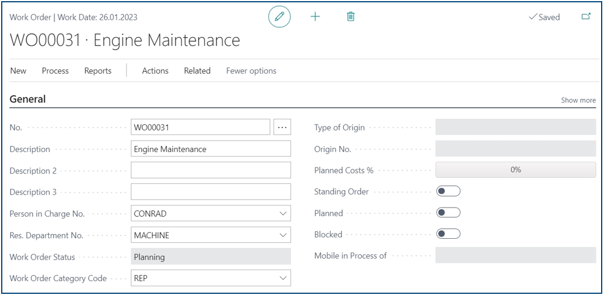Click Show more in General section

(578, 100)
